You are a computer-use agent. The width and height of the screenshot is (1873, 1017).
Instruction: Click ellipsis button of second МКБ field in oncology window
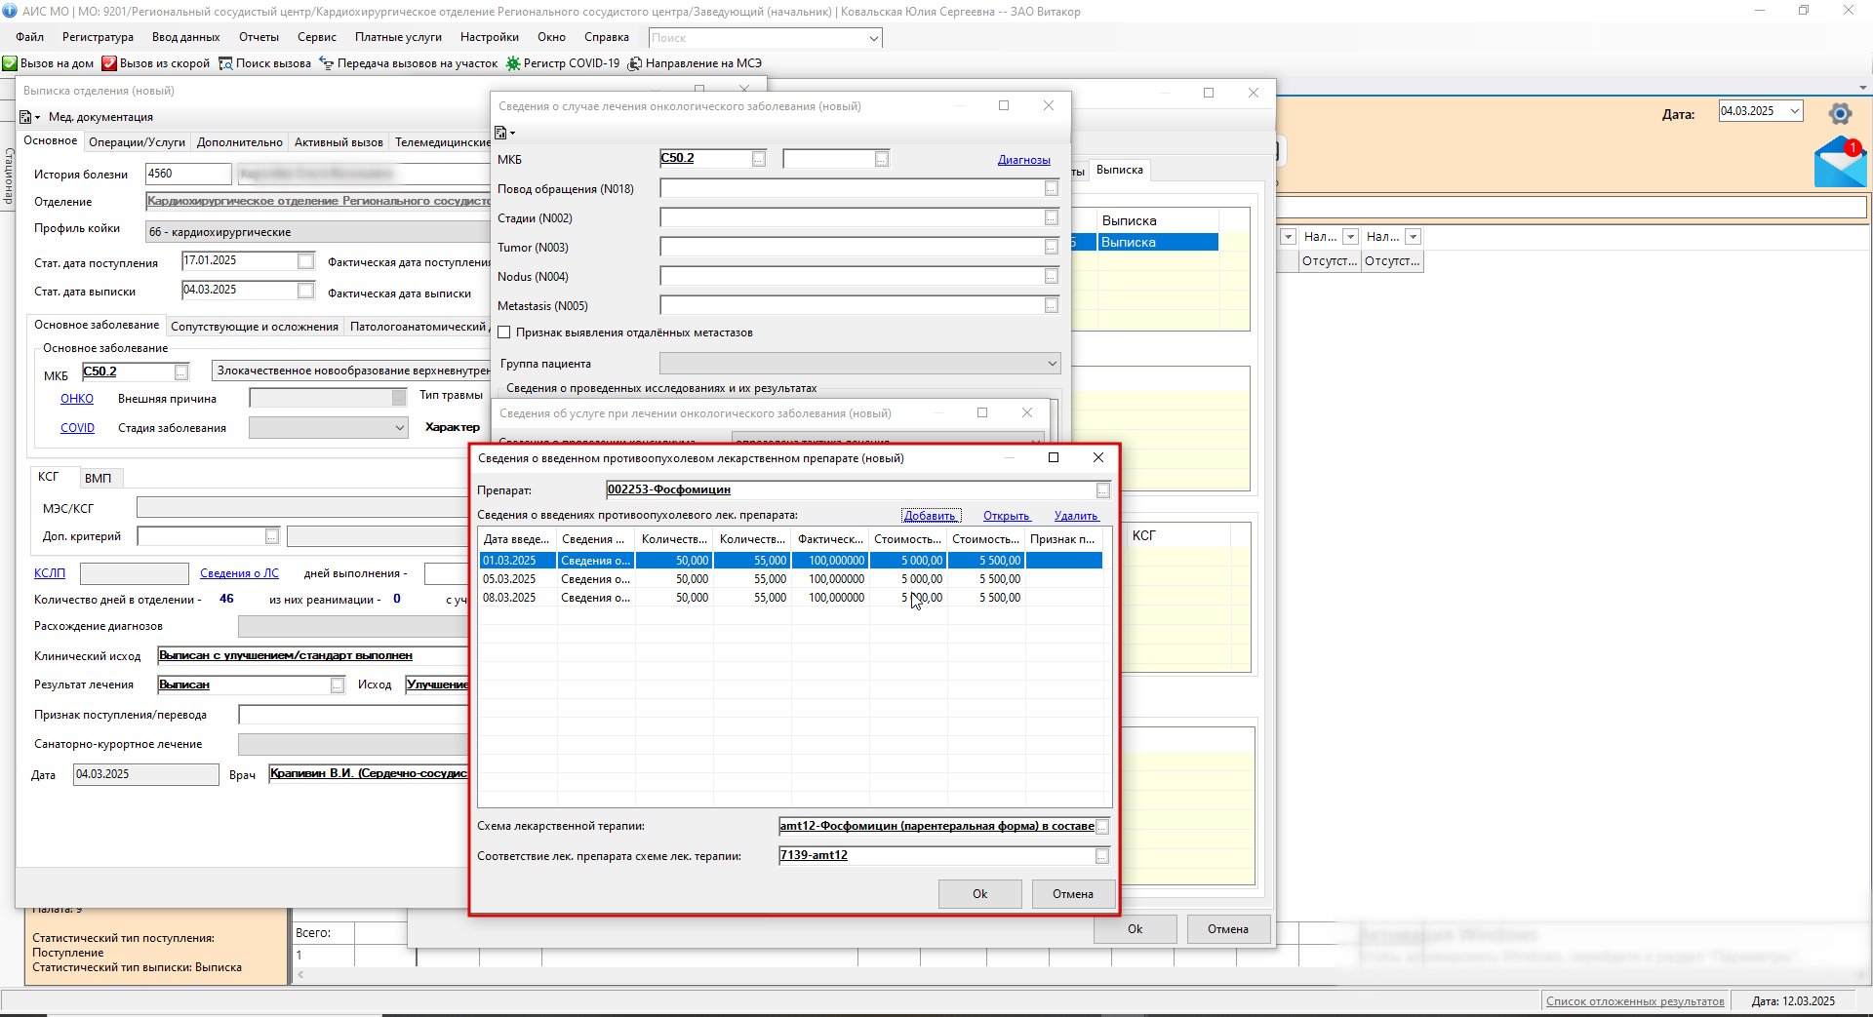pos(882,159)
